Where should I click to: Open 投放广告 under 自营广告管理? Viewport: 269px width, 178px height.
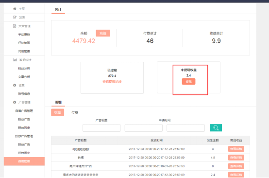[24, 119]
